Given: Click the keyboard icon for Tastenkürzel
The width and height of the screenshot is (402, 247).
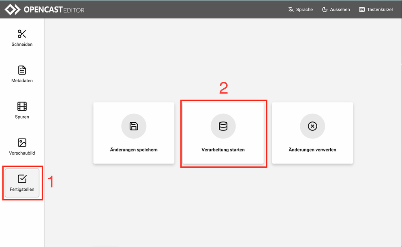Looking at the screenshot, I should [362, 9].
